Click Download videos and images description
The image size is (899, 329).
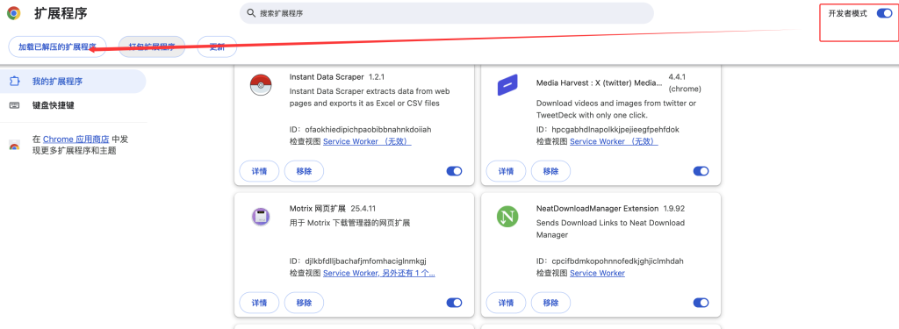tap(616, 109)
